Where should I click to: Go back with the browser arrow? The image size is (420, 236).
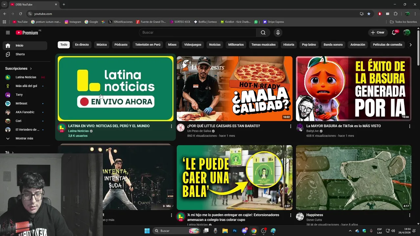5,14
